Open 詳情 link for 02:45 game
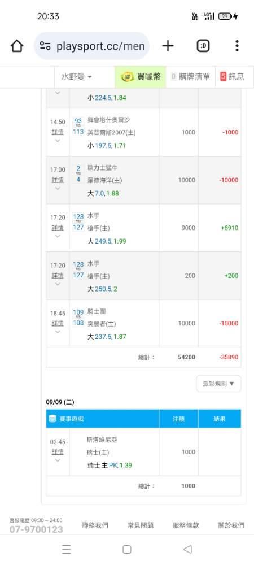This screenshot has height=565, width=254. [58, 452]
